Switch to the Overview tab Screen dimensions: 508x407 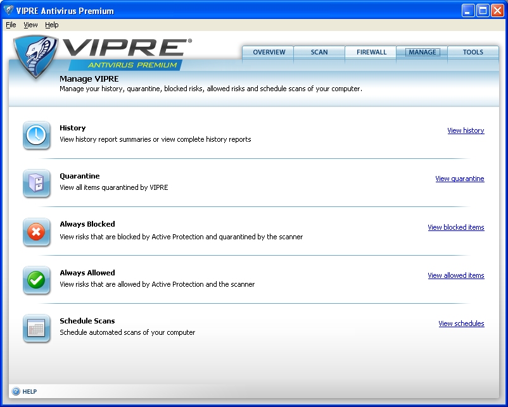tap(268, 53)
